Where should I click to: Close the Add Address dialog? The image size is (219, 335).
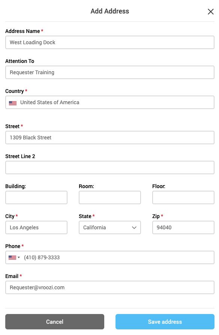211,12
